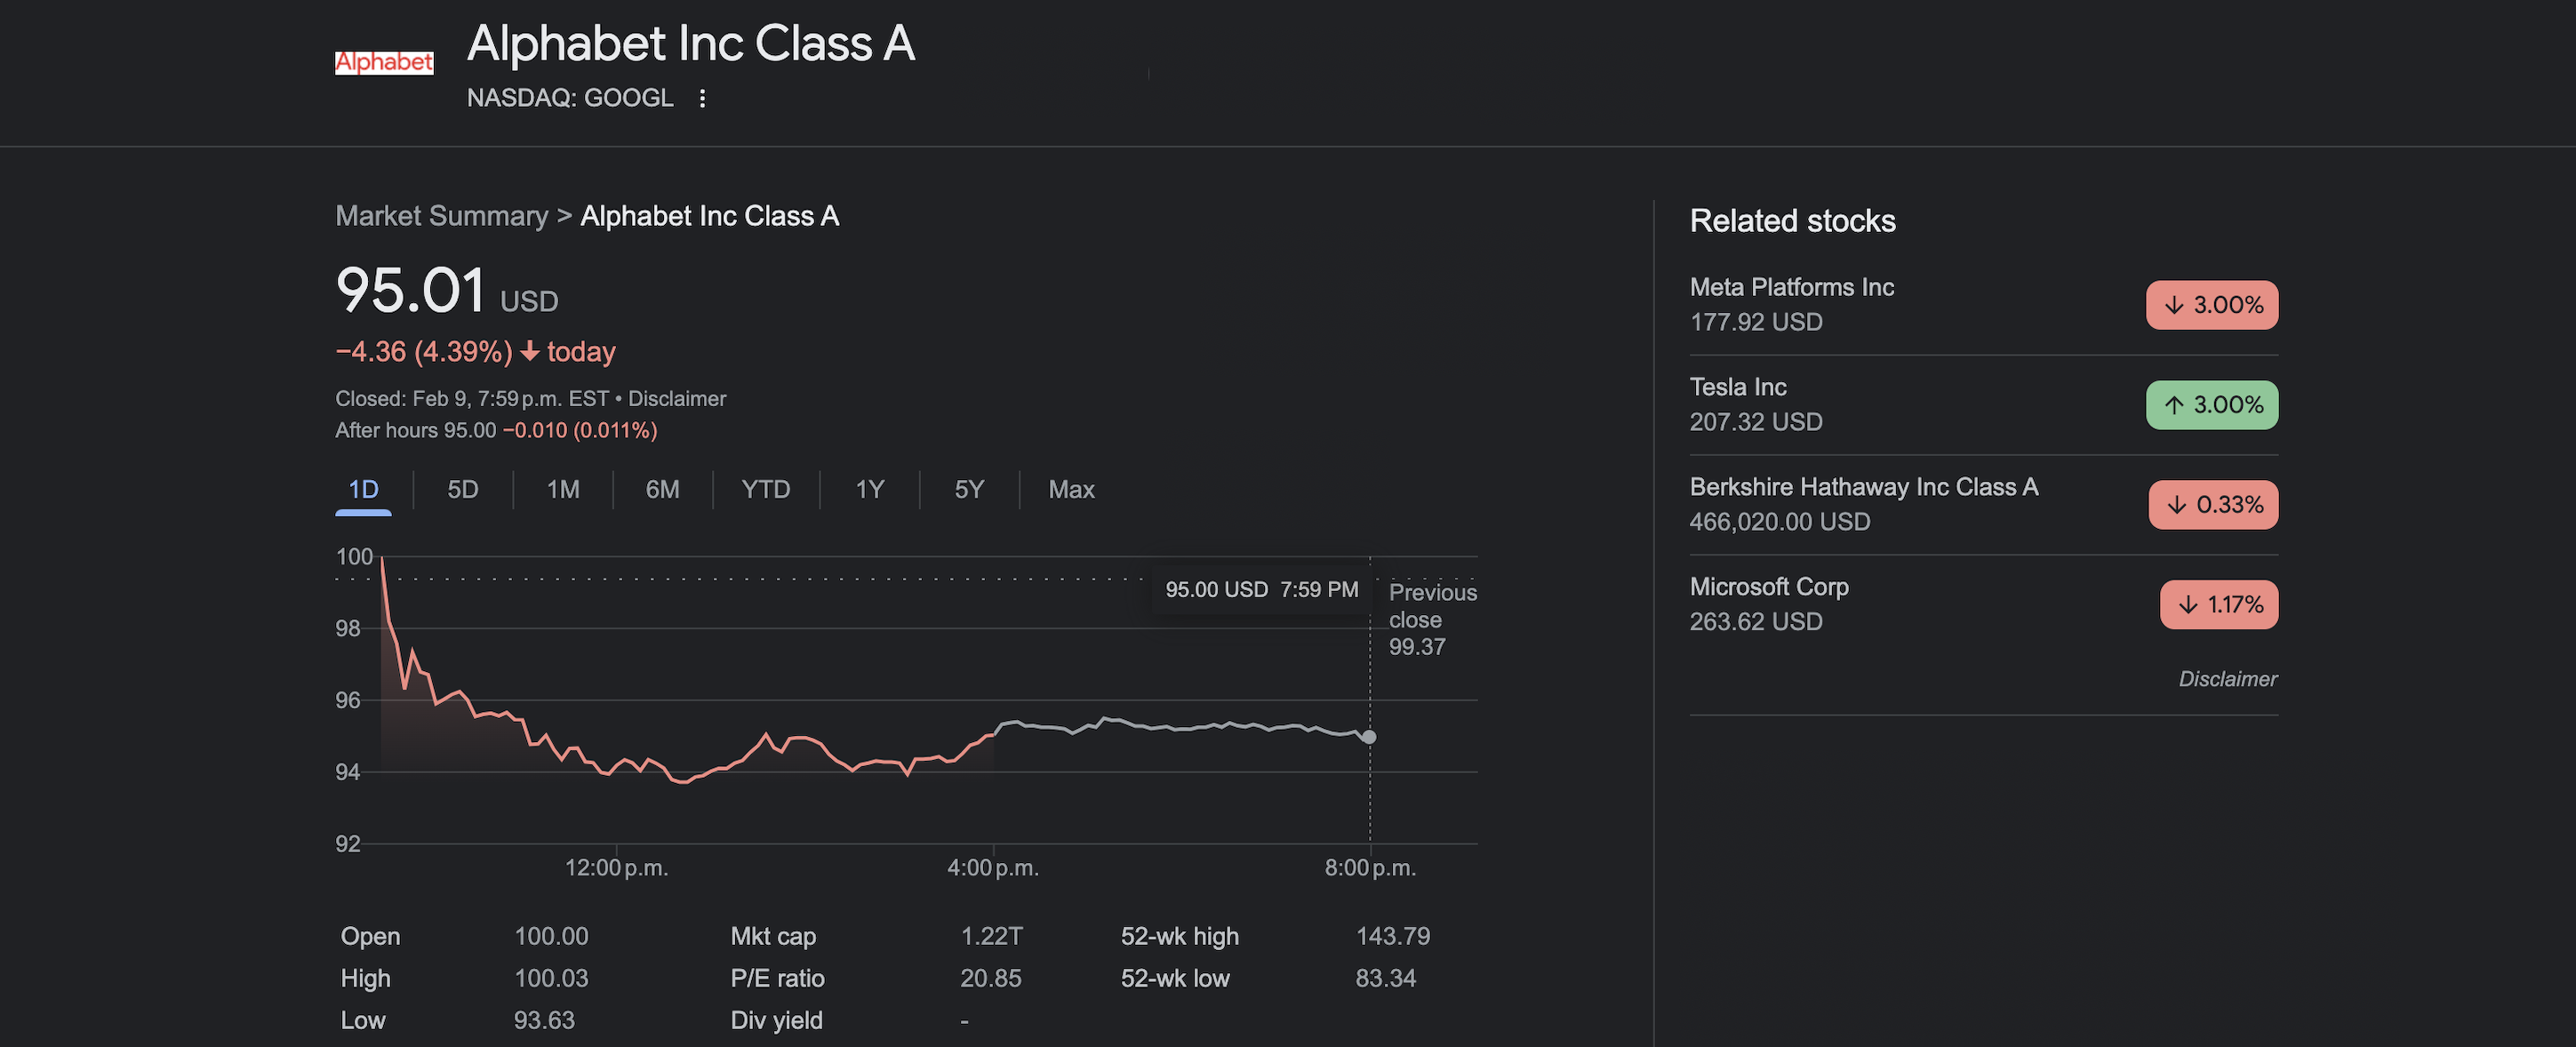This screenshot has width=2576, height=1047.
Task: Click the Related stocks heading
Action: (1792, 221)
